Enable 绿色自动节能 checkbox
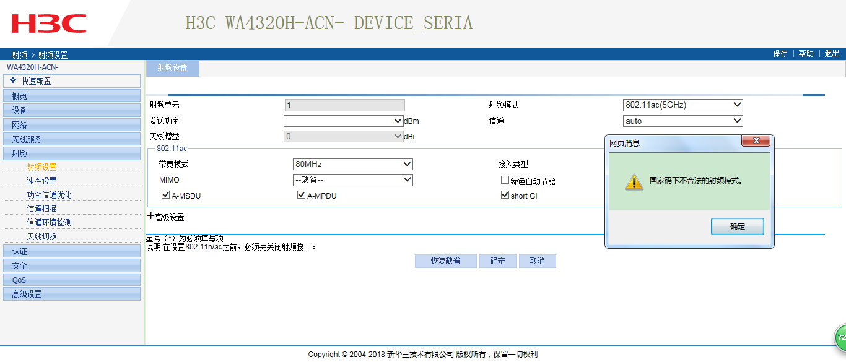Viewport: 846px width, 362px height. click(505, 180)
